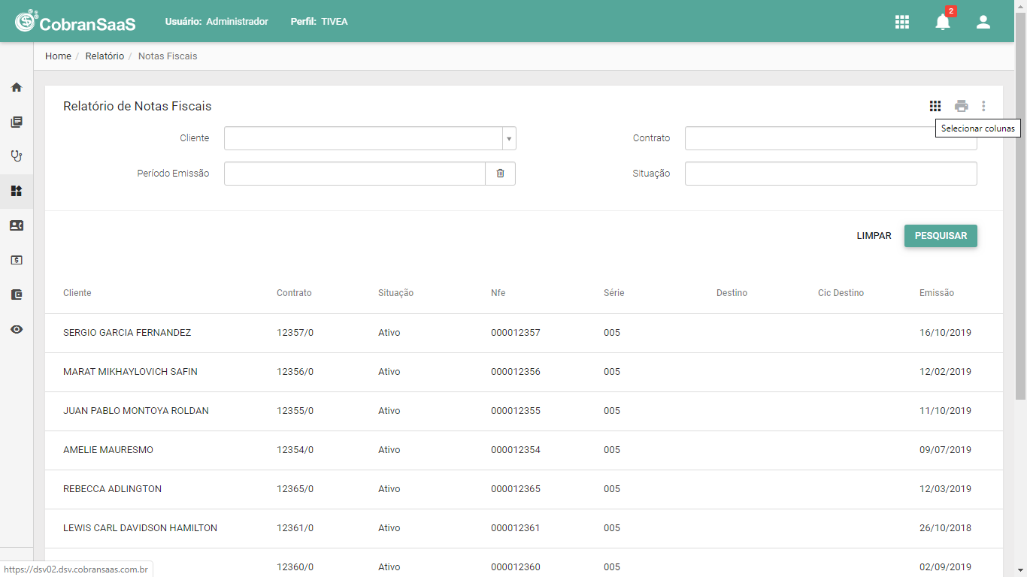Focus the Período Emissão input field
Image resolution: width=1027 pixels, height=577 pixels.
[x=355, y=174]
